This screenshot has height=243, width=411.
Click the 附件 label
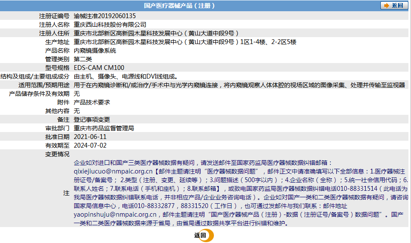point(63,102)
